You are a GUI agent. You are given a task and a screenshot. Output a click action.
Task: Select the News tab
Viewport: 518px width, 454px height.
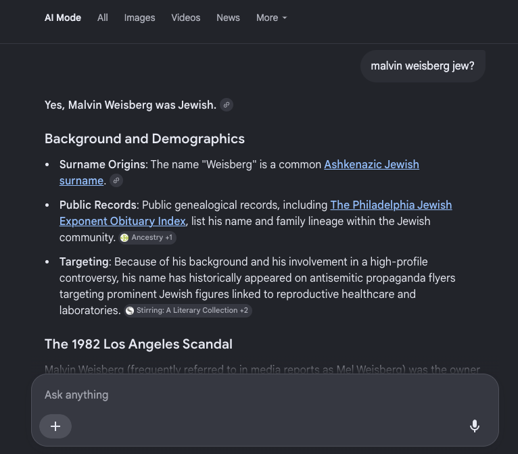pos(228,18)
